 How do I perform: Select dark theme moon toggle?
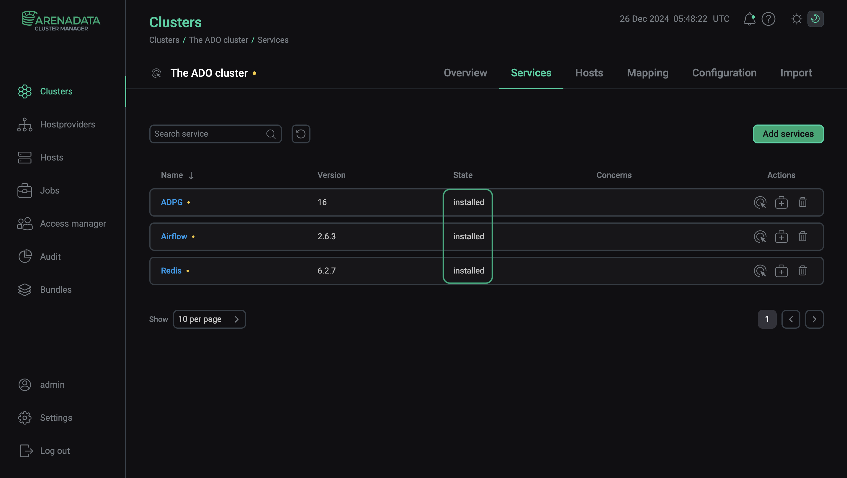(x=815, y=19)
